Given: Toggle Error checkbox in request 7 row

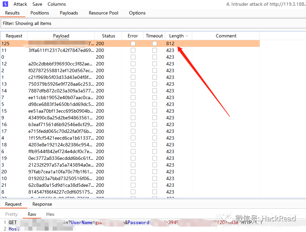Looking at the screenshot, I should (x=133, y=97).
